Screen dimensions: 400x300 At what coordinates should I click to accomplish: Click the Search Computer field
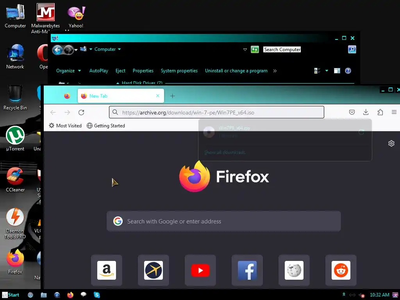coord(282,50)
